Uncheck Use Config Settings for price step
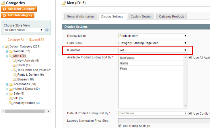This screenshot has height=128, width=210. click(x=120, y=126)
